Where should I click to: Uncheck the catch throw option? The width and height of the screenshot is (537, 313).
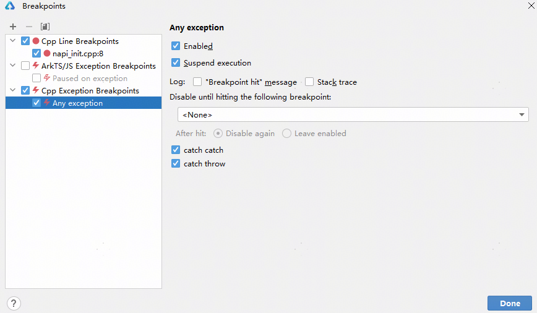176,164
